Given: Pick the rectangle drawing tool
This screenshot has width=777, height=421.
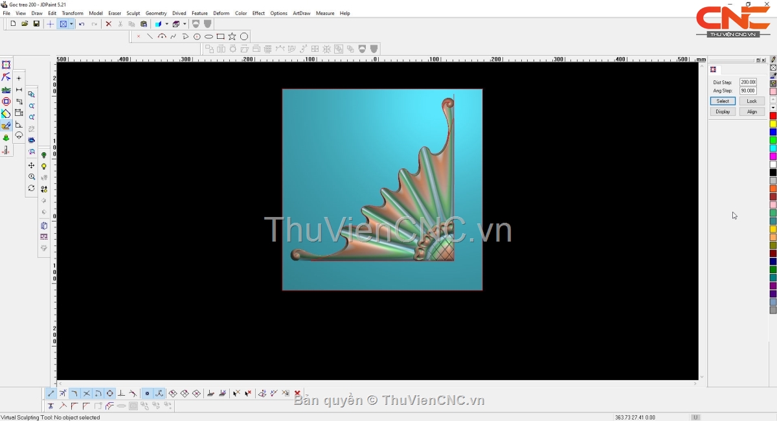Looking at the screenshot, I should pyautogui.click(x=221, y=36).
